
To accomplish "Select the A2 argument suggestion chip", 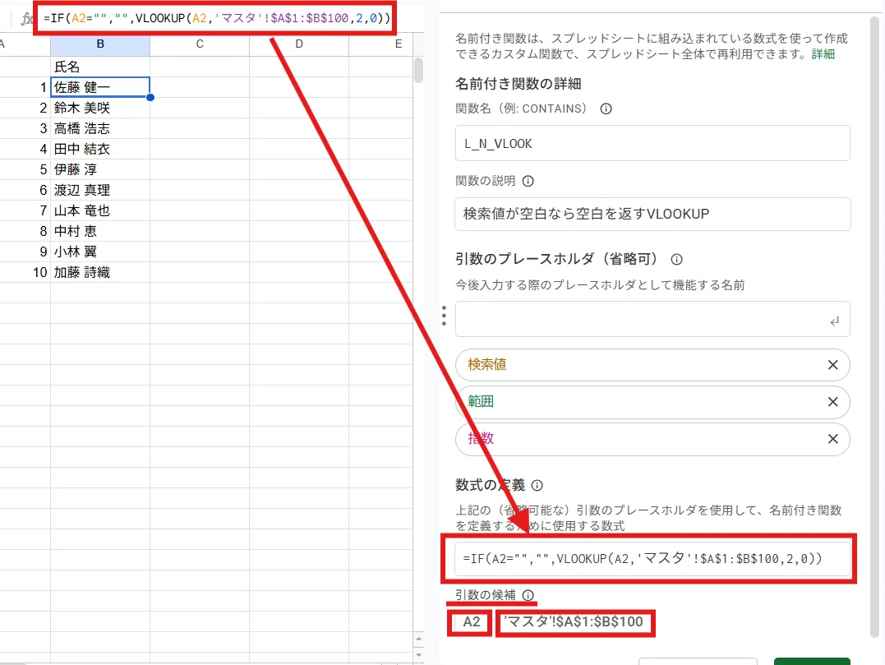I will (x=472, y=622).
